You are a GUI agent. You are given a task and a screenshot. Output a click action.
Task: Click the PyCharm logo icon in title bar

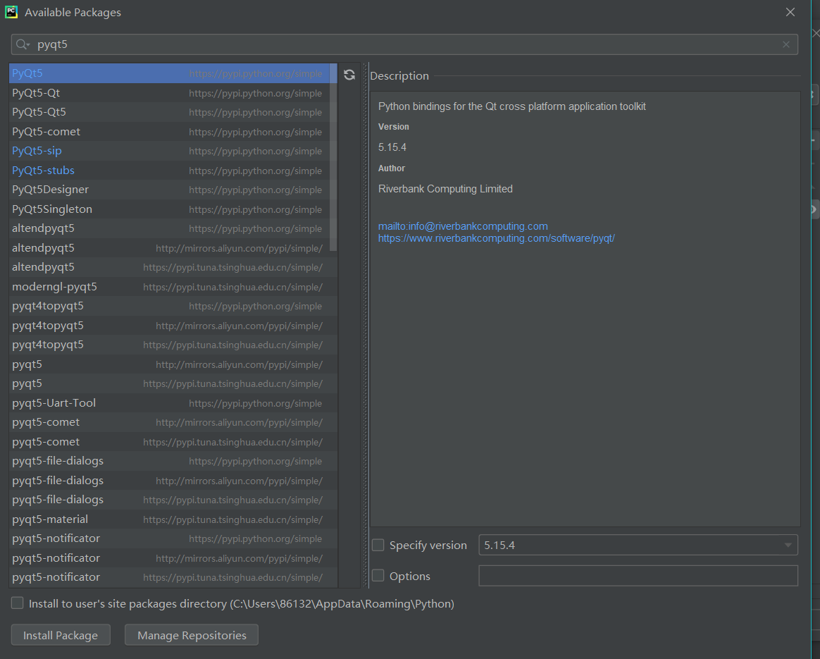(x=11, y=12)
